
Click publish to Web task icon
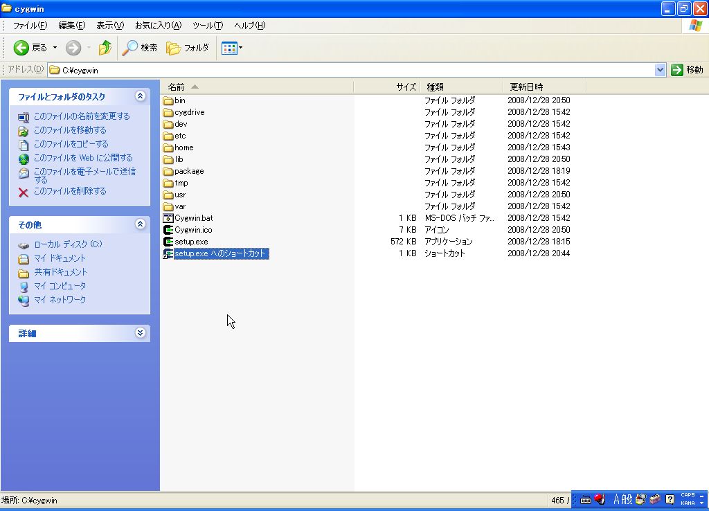point(24,159)
